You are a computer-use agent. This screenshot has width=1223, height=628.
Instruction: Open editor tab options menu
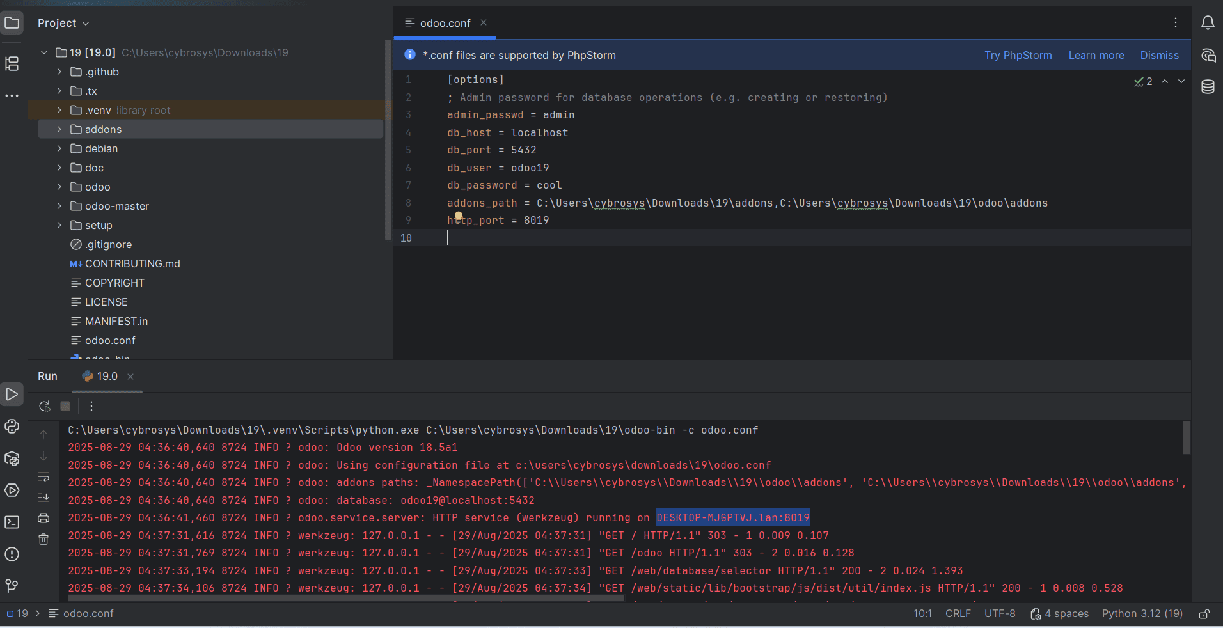click(x=1176, y=23)
